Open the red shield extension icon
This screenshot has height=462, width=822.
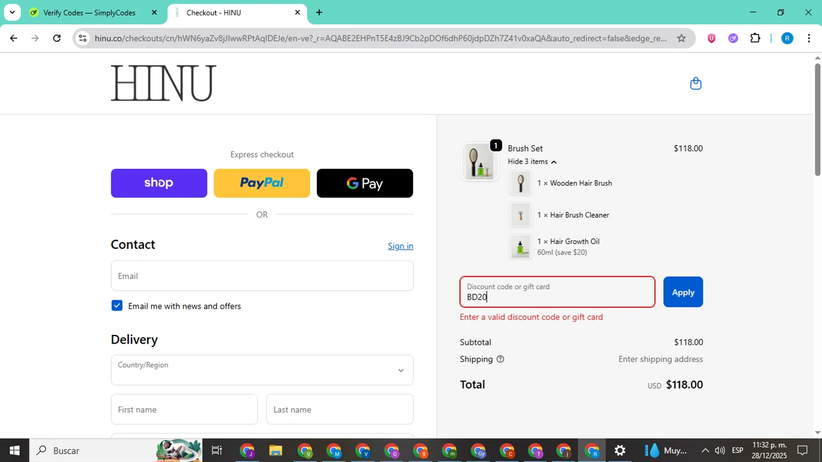(x=711, y=38)
